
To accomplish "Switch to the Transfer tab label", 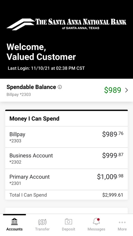I will pyautogui.click(x=42, y=229).
